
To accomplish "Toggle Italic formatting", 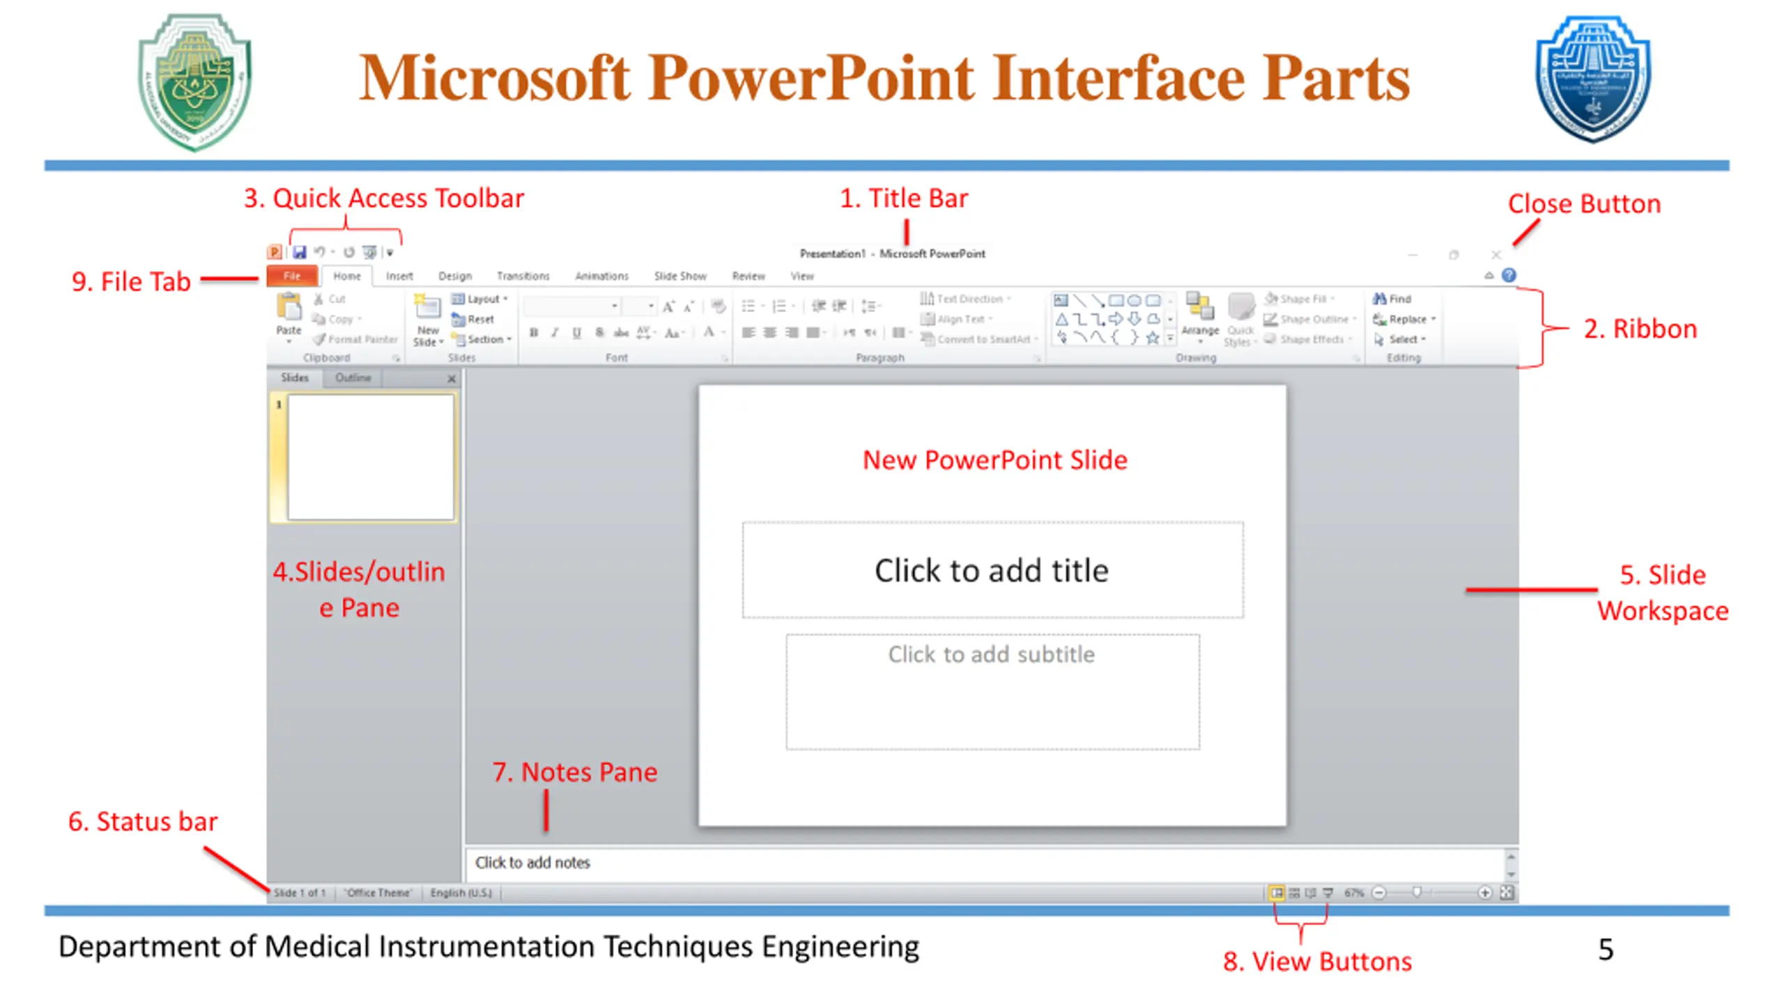I will coord(555,333).
